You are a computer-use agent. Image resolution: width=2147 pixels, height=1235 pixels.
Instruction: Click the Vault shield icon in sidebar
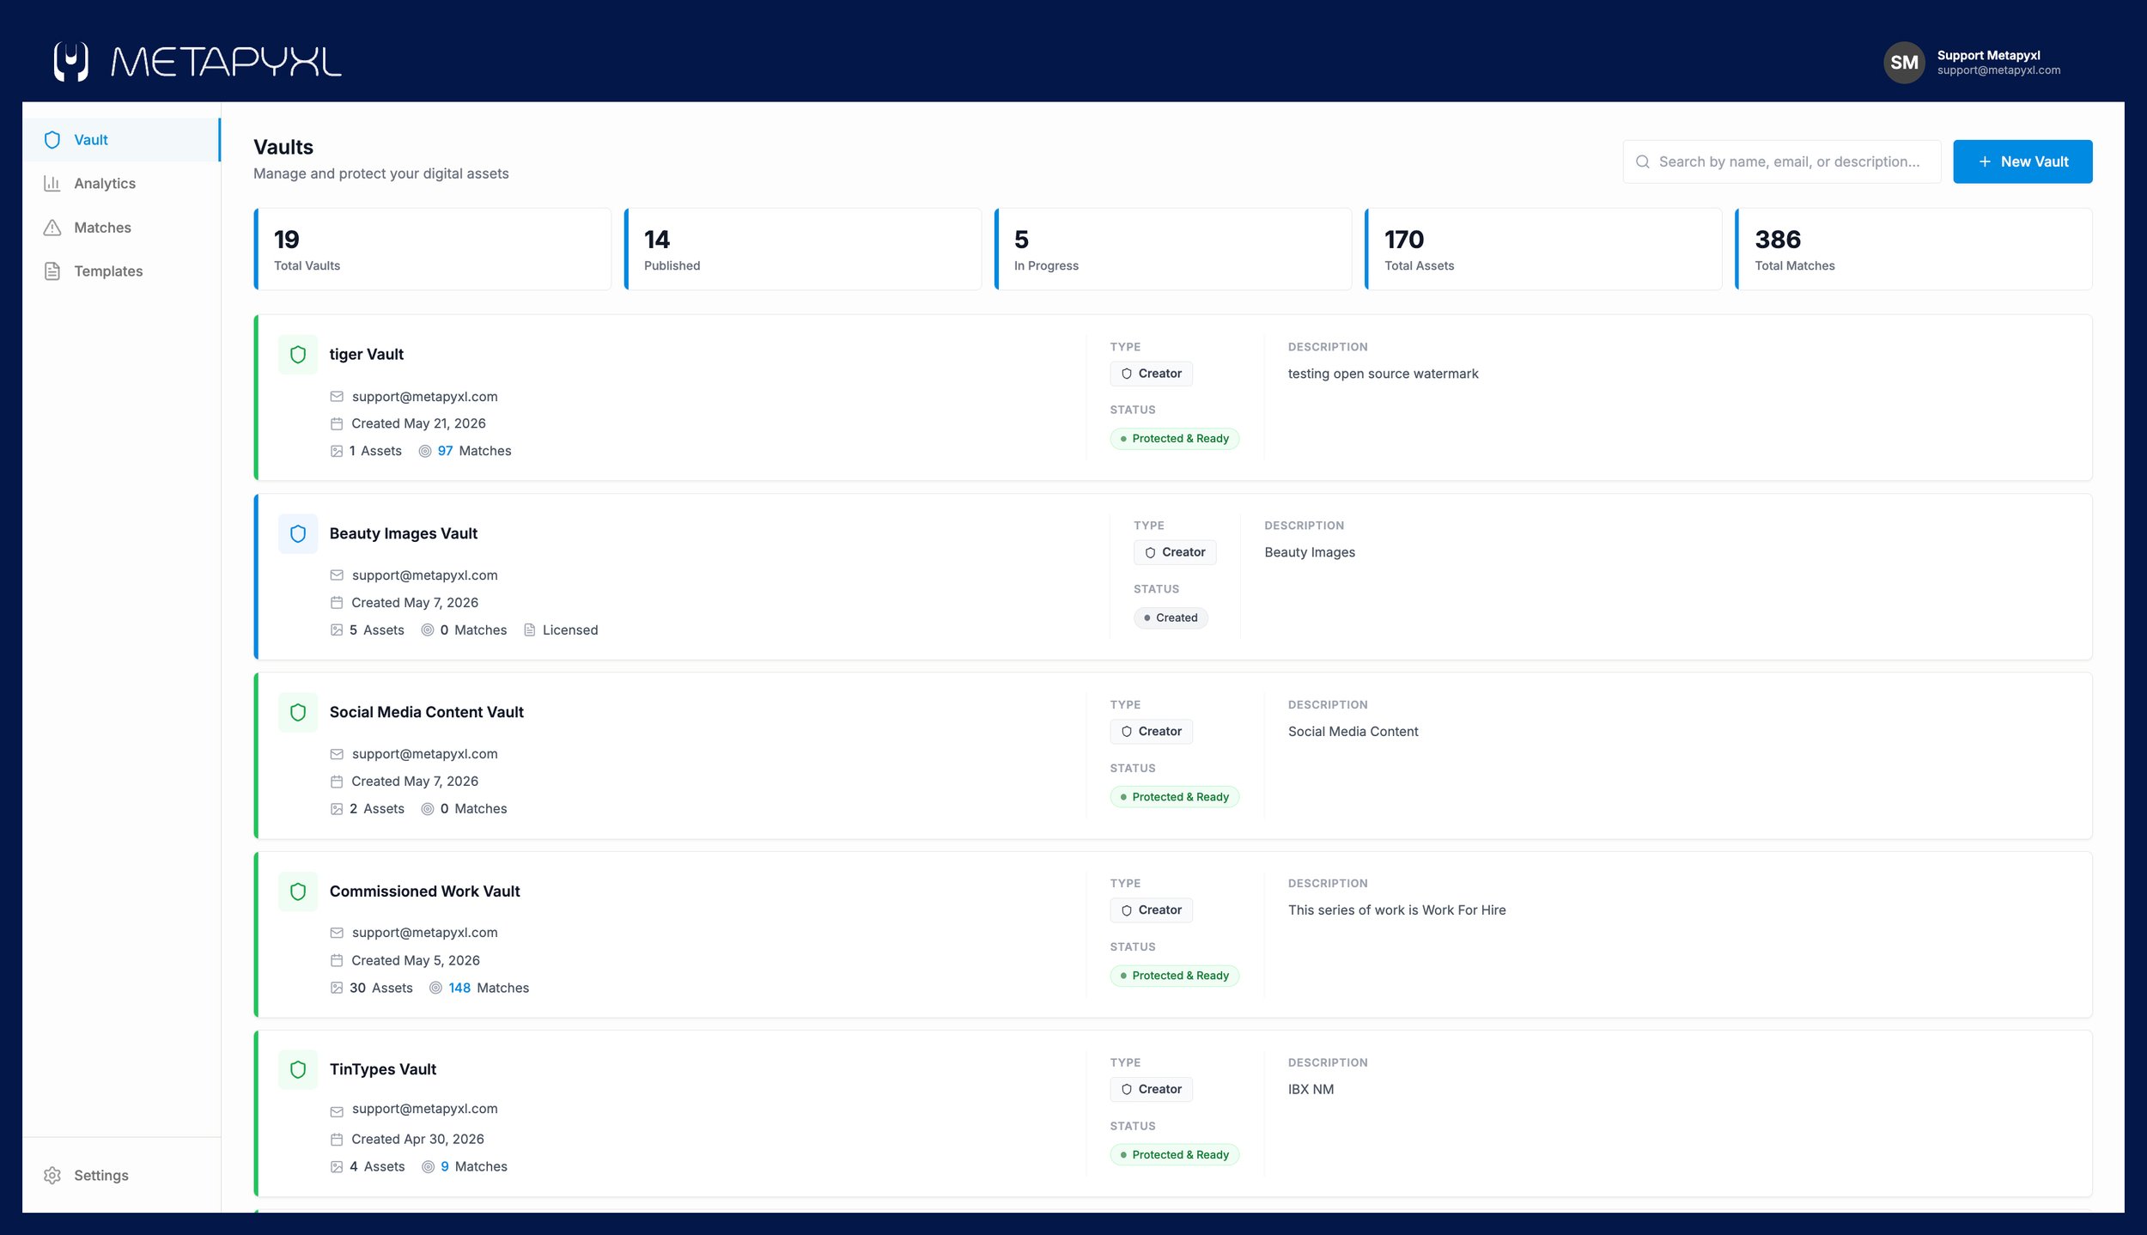click(x=52, y=140)
